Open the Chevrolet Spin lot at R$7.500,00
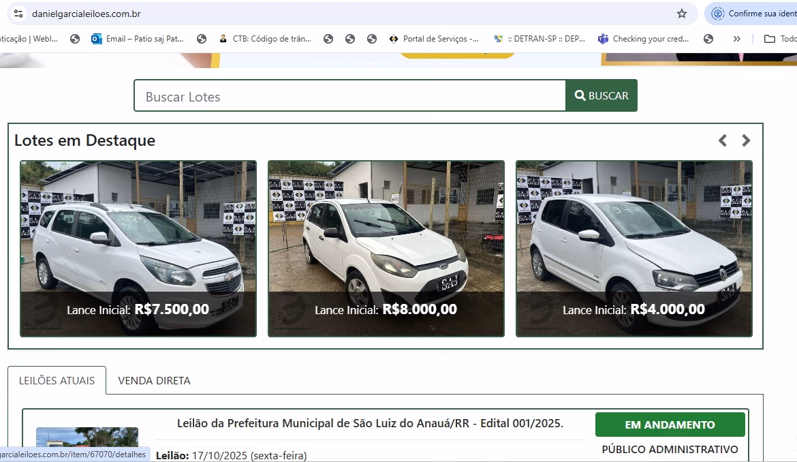 point(138,249)
